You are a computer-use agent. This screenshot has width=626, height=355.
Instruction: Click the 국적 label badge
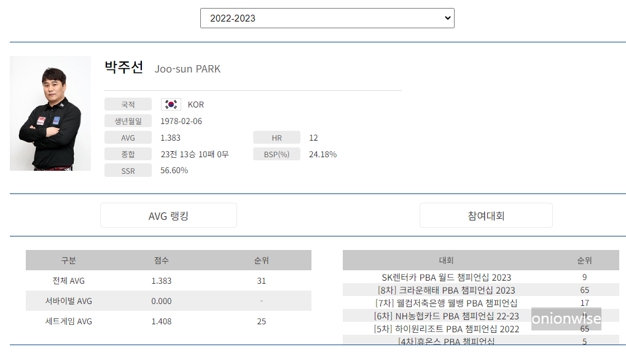click(128, 104)
